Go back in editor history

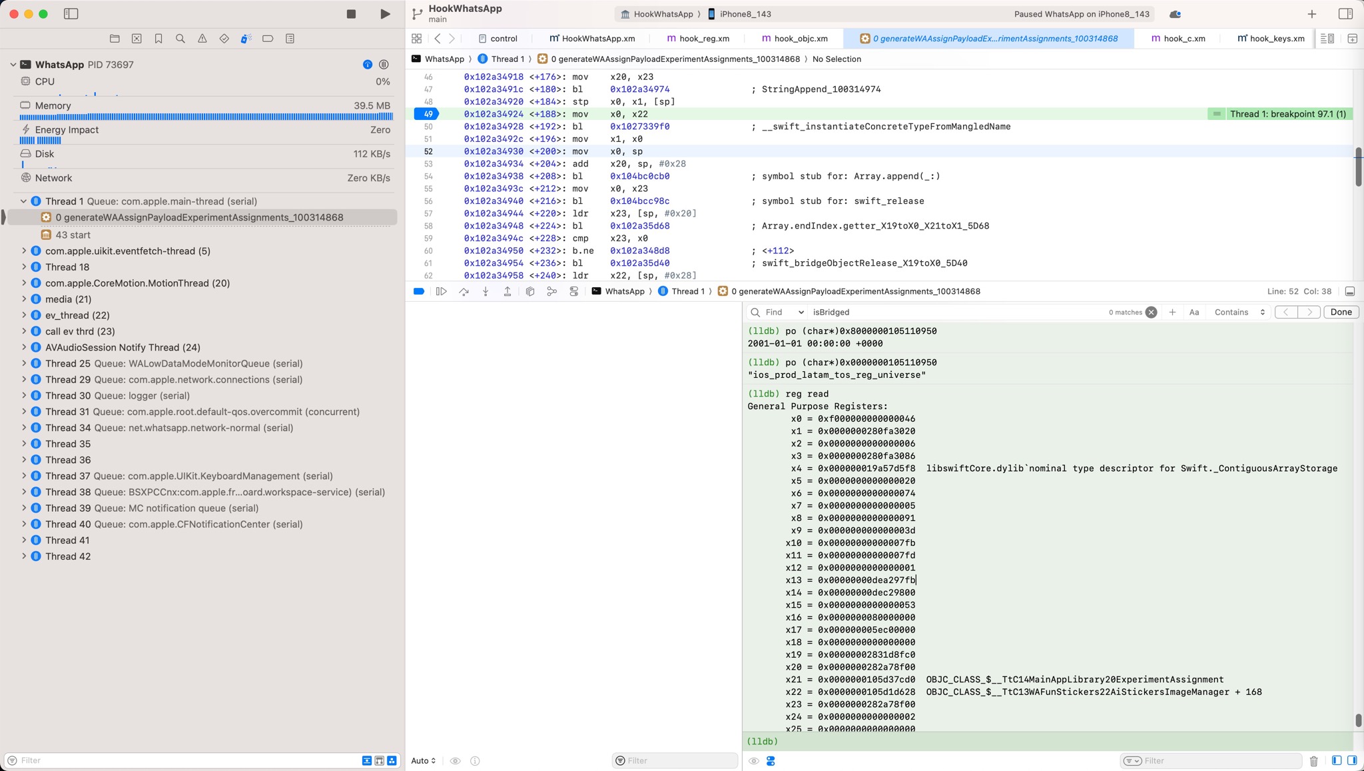pos(438,39)
